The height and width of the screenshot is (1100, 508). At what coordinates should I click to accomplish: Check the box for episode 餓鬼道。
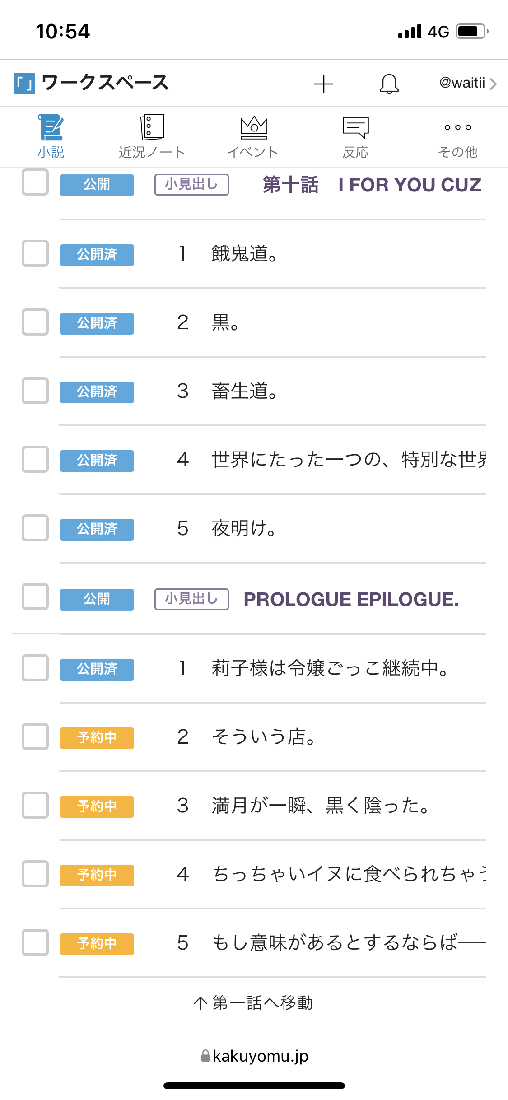35,253
